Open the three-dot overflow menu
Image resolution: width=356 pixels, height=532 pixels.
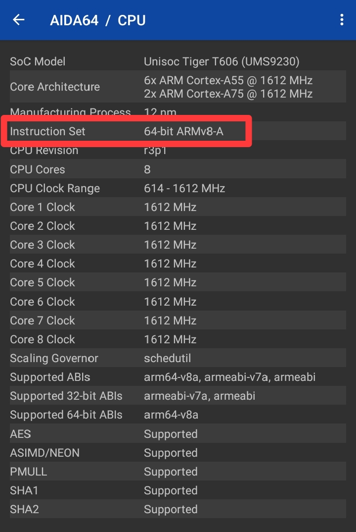click(x=341, y=20)
